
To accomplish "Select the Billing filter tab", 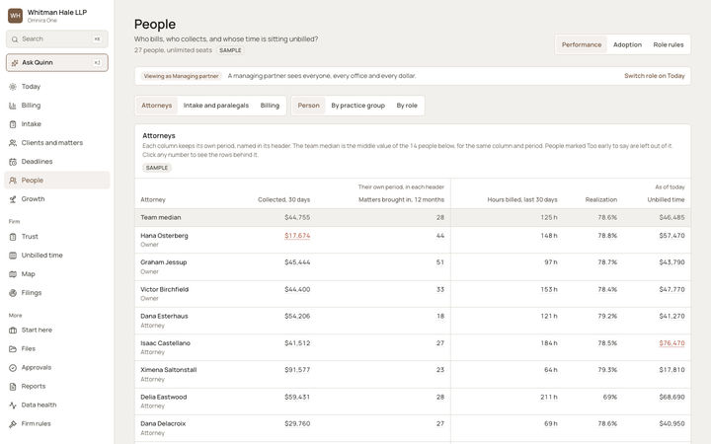I will click(270, 106).
